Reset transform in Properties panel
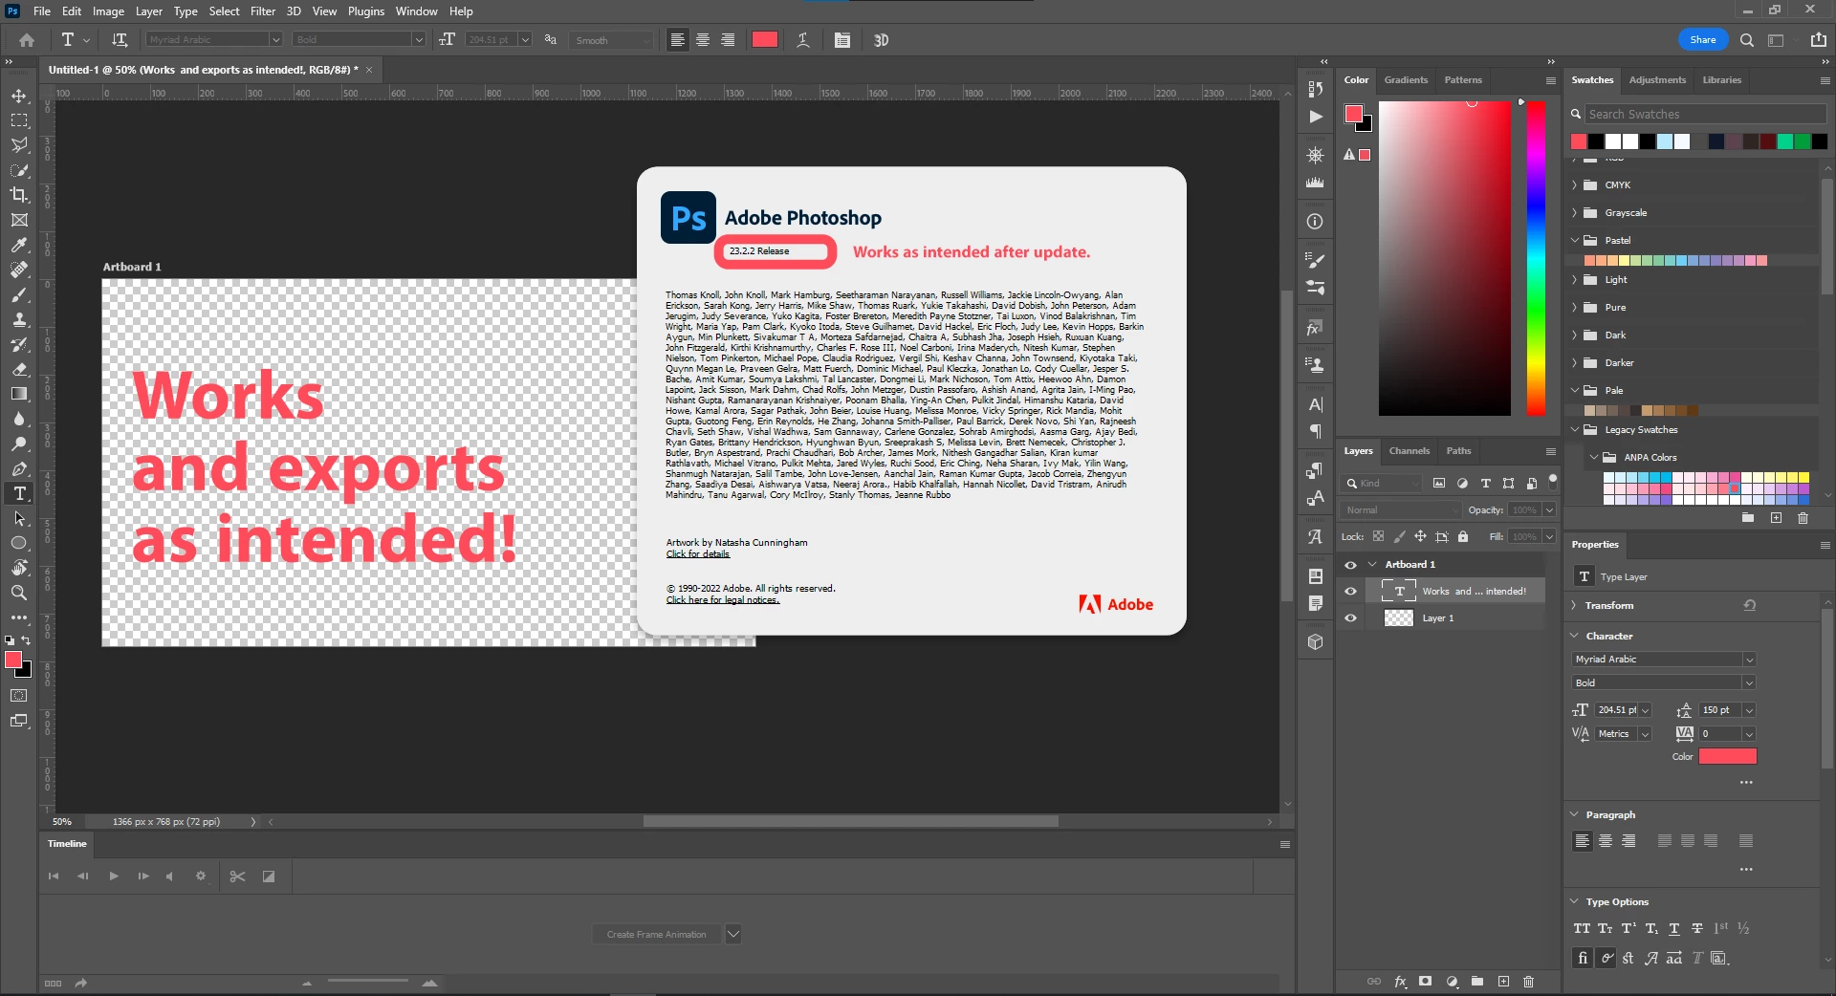Viewport: 1836px width, 996px height. coord(1749,605)
